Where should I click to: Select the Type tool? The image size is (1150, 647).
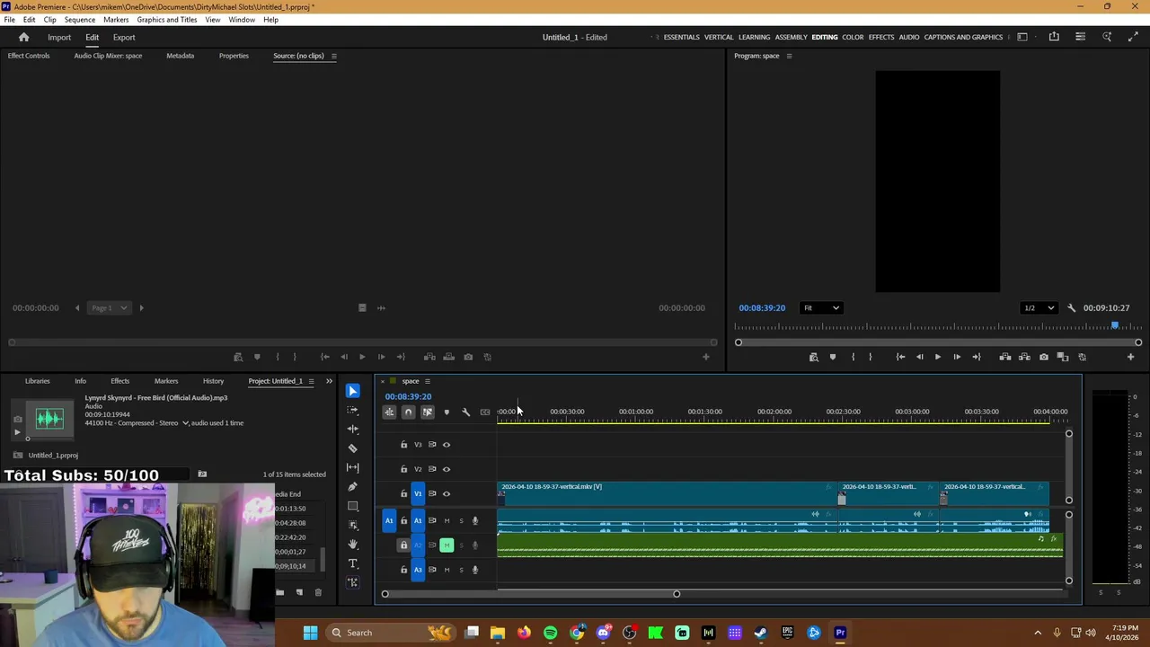point(352,563)
